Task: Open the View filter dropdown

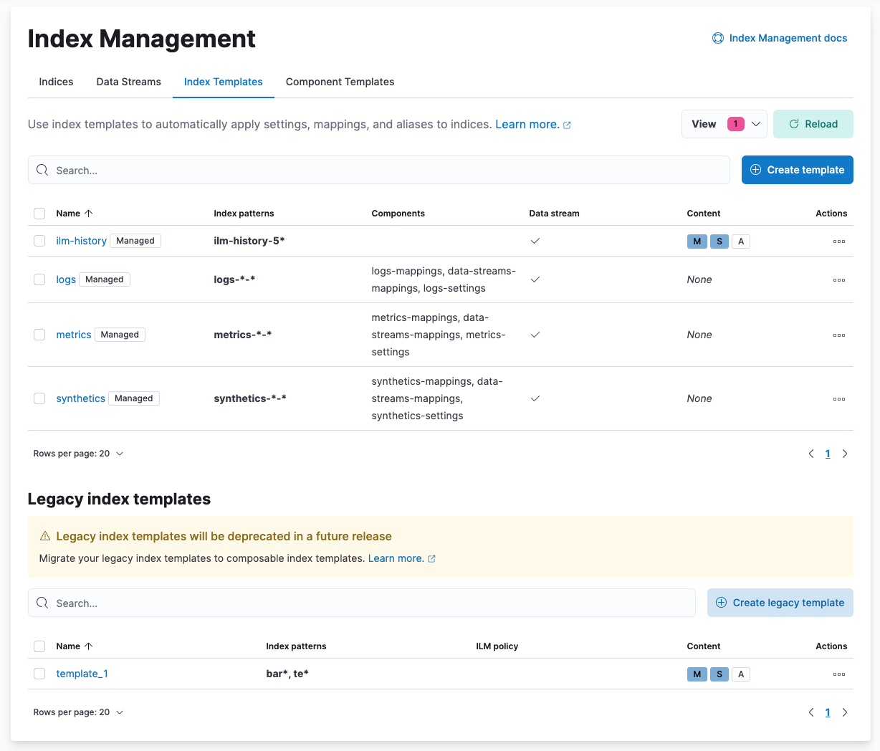Action: (724, 124)
